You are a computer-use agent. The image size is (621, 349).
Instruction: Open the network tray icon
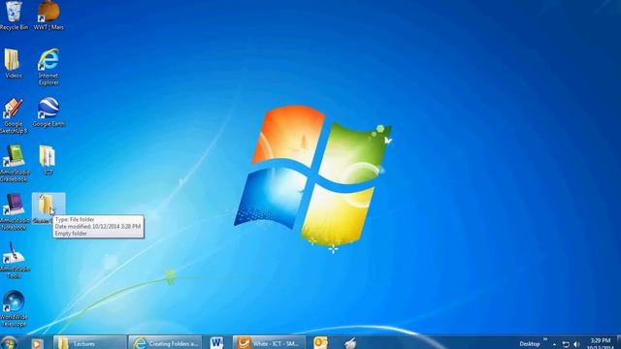(x=567, y=345)
